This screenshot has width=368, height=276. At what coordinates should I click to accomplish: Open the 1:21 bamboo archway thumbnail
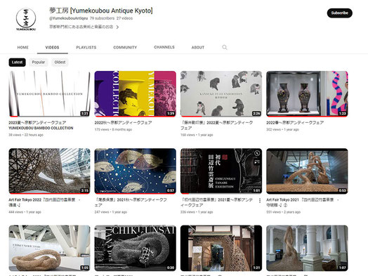click(x=221, y=248)
